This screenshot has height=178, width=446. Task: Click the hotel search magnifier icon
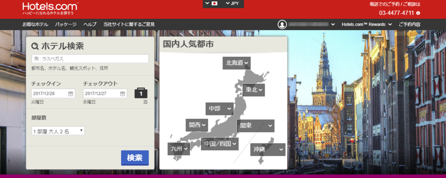35,46
